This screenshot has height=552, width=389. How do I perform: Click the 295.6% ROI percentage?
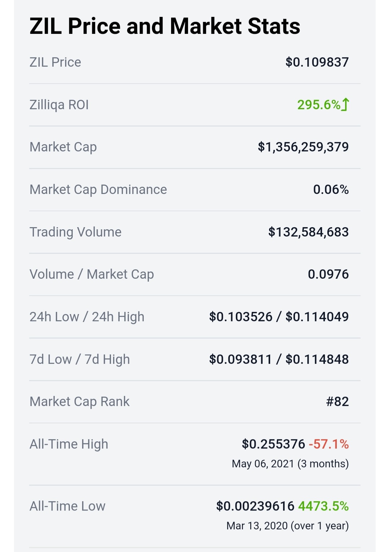[x=319, y=105]
